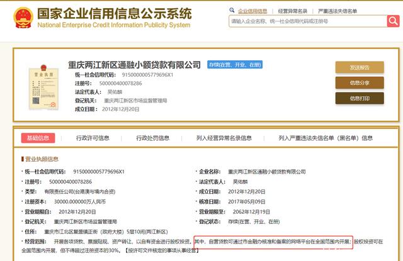Click the 信息打印 button
403x261 pixels.
point(360,98)
